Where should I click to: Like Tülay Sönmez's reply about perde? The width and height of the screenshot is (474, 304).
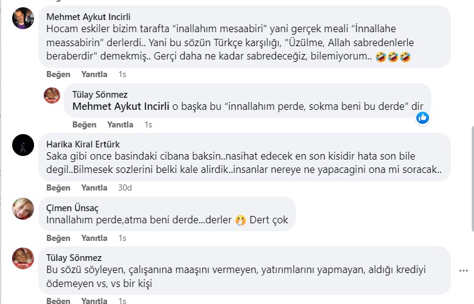[84, 124]
